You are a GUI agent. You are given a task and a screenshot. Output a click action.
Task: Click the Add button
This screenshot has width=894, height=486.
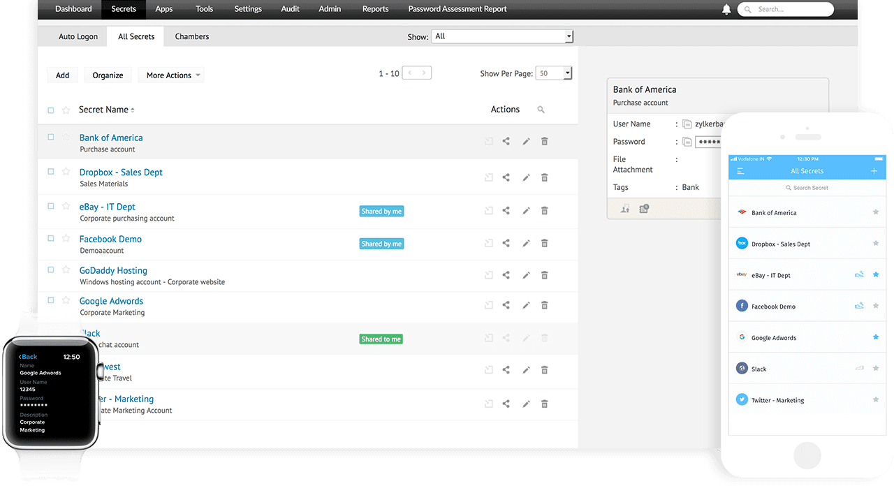[62, 75]
